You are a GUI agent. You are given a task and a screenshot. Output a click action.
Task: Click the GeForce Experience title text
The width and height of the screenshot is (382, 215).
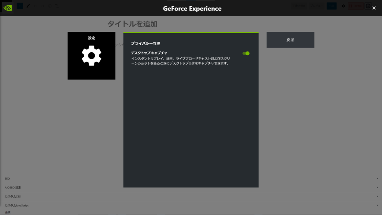coord(192,9)
